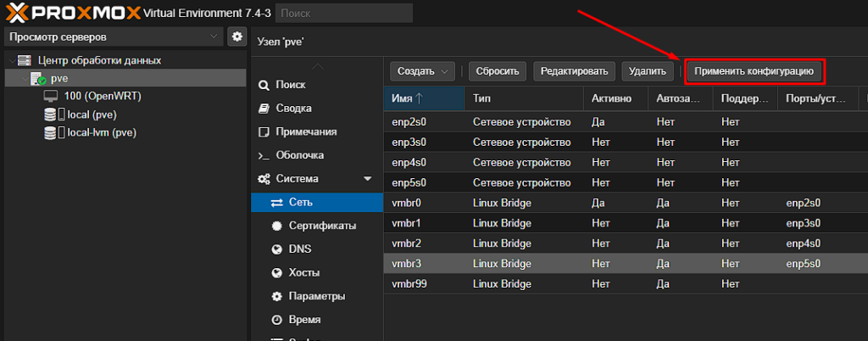Select the enp5s0 network device row
This screenshot has height=341, width=868.
(x=626, y=182)
